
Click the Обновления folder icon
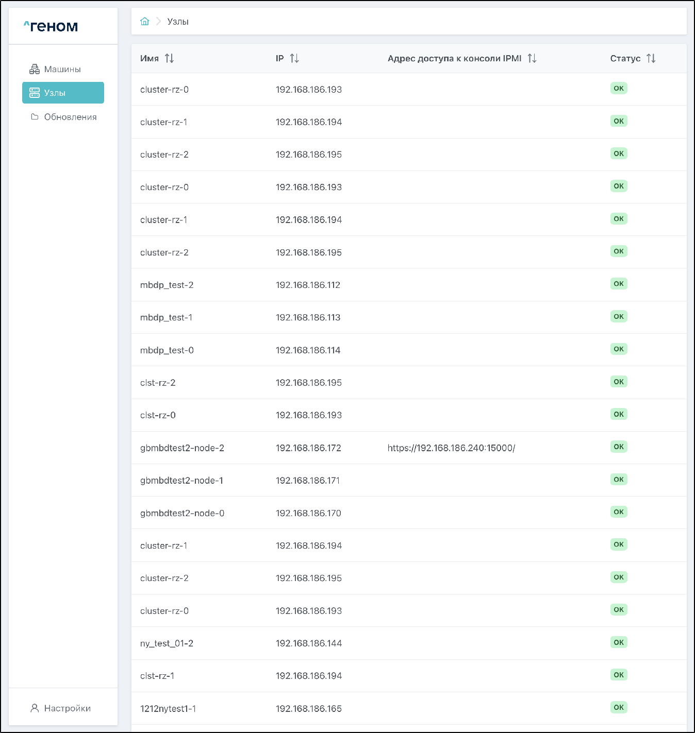(35, 117)
